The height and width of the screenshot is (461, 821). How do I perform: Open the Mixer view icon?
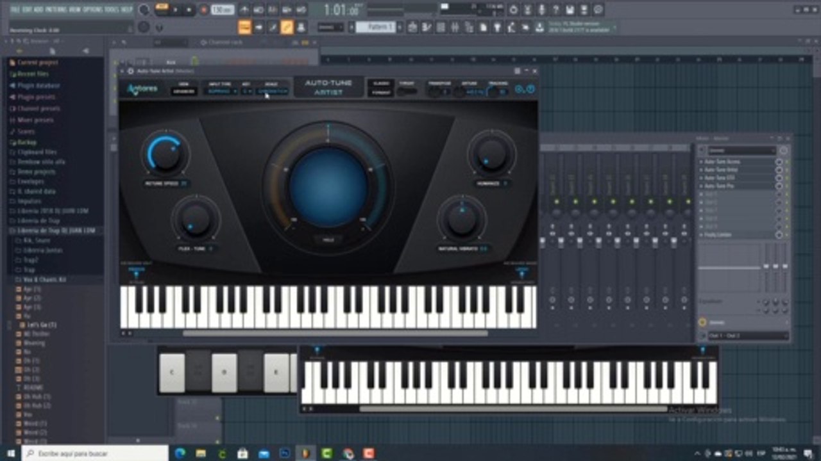click(x=454, y=27)
